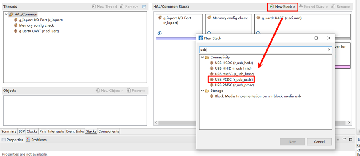Image resolution: width=360 pixels, height=156 pixels.
Task: Select the HAL/Common thread icon
Action: (x=11, y=14)
